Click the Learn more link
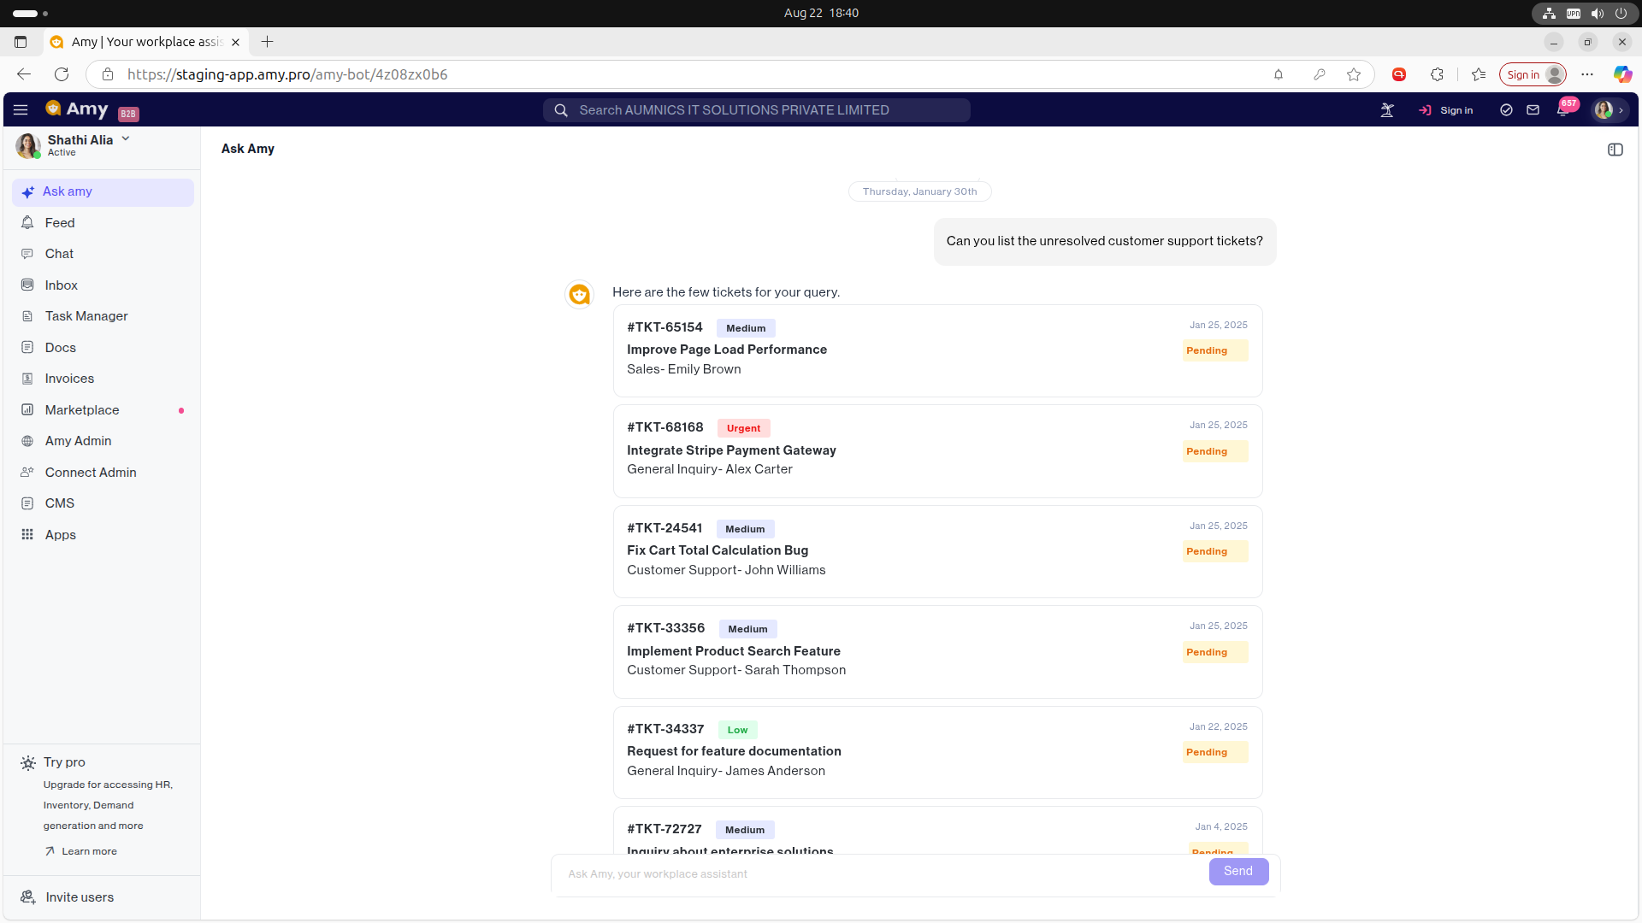This screenshot has height=923, width=1642. 89,851
